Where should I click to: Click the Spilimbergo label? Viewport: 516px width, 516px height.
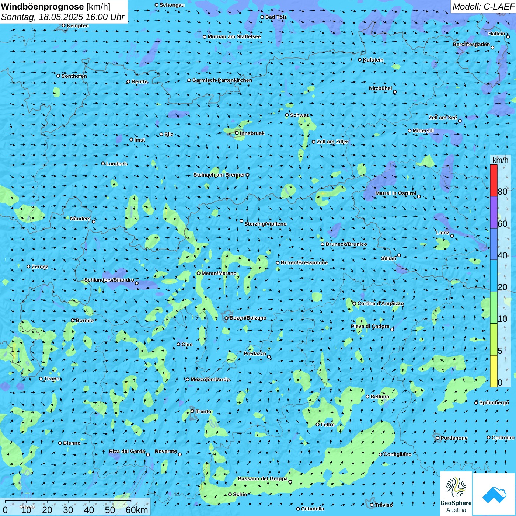(x=494, y=402)
